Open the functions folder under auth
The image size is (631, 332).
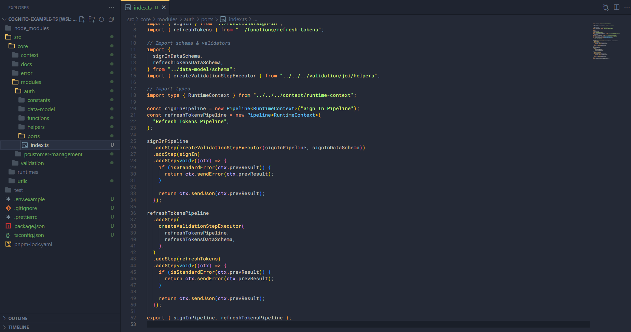[38, 118]
